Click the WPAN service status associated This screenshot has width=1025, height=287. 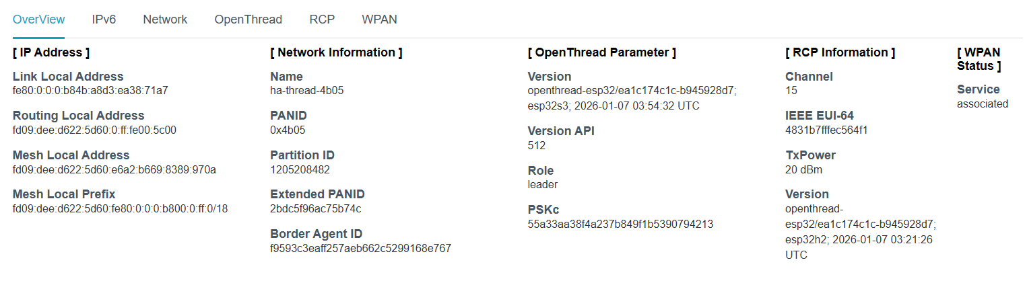point(982,104)
